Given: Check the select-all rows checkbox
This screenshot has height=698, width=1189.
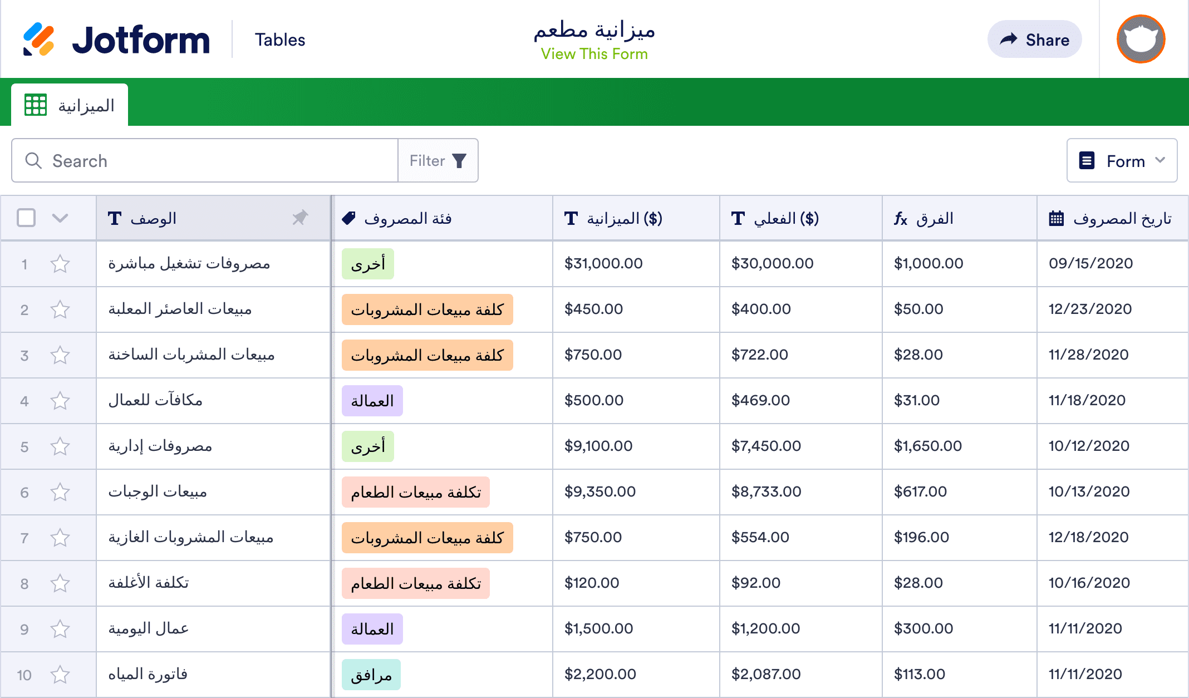Looking at the screenshot, I should (x=26, y=218).
